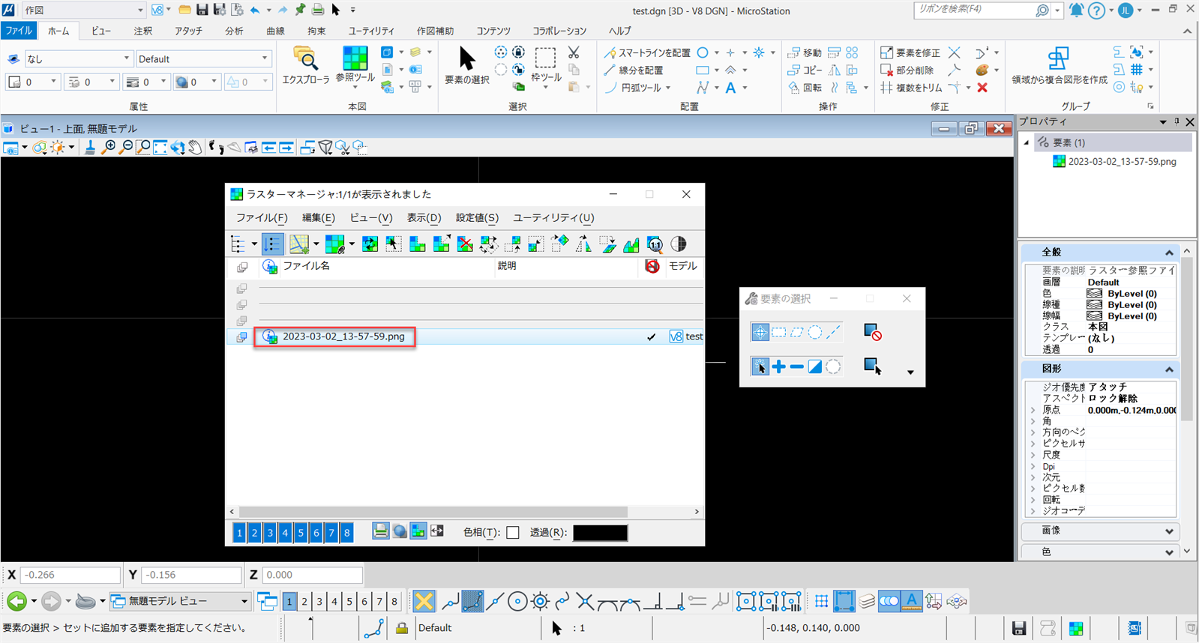1199x643 pixels.
Task: Toggle the 色相(T) checkbox
Action: tap(513, 533)
